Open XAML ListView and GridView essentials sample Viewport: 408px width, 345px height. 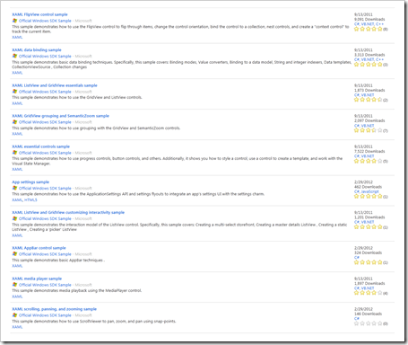[x=55, y=85]
